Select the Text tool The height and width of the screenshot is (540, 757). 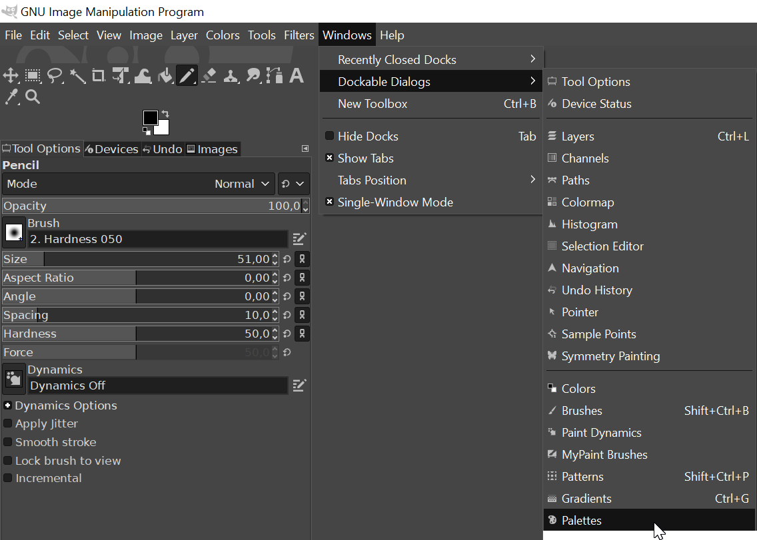tap(297, 76)
